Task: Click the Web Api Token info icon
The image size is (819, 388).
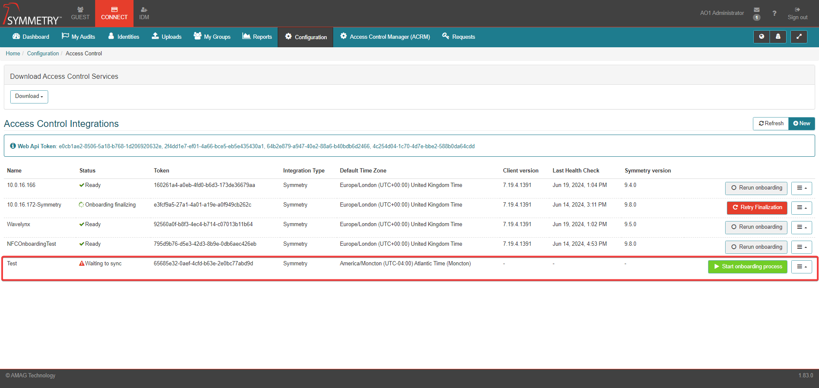Action: [x=13, y=146]
